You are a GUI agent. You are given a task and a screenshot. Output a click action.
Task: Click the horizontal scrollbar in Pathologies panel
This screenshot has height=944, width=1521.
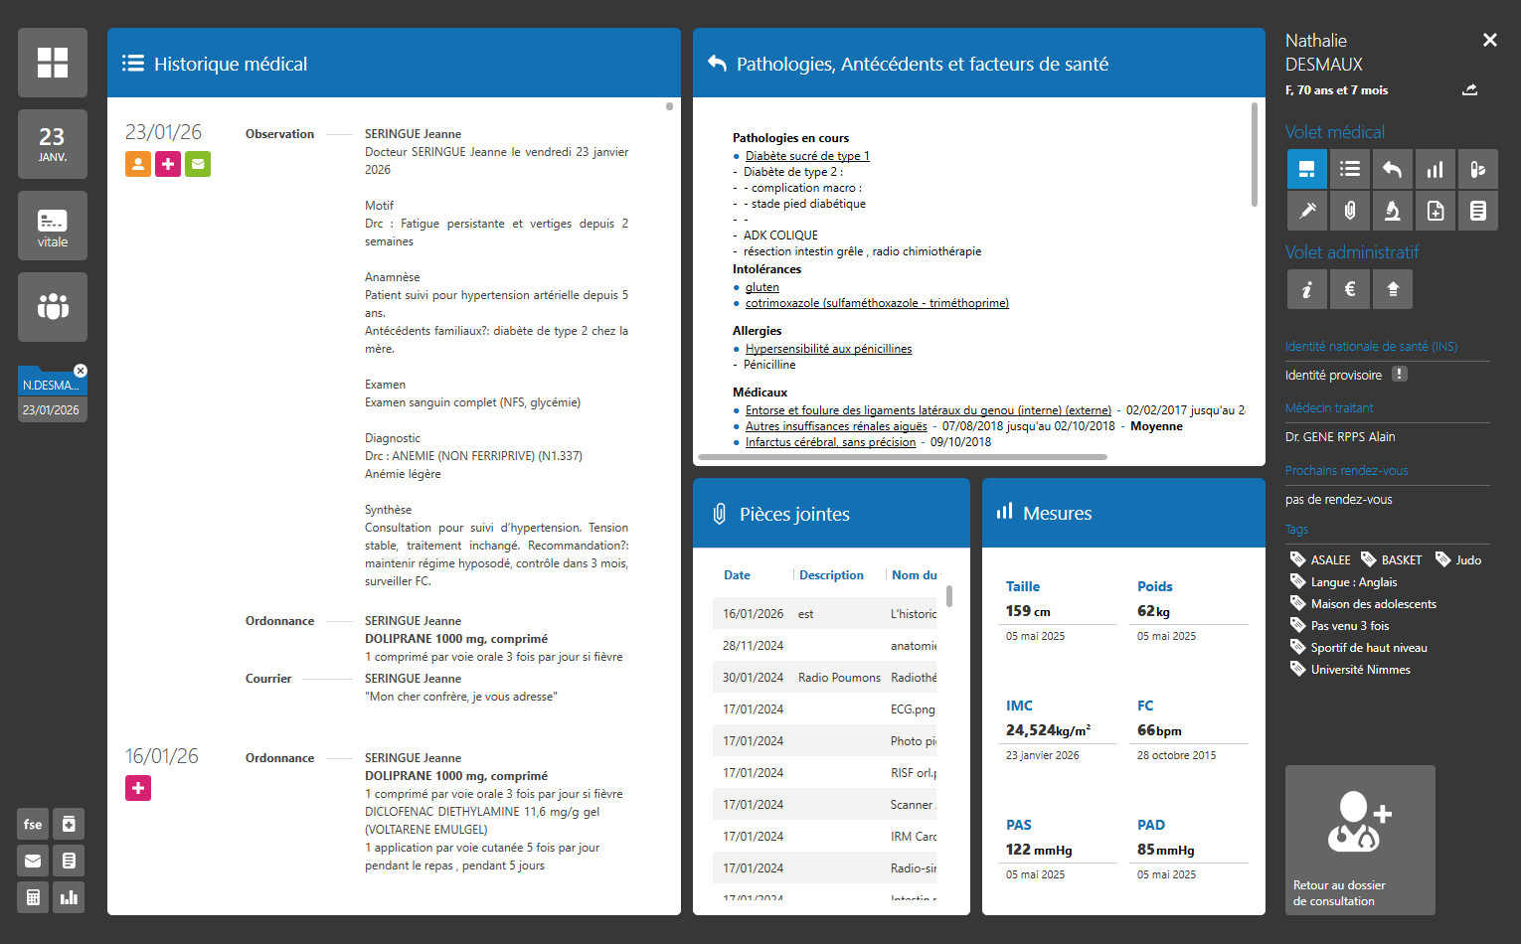[x=903, y=457]
